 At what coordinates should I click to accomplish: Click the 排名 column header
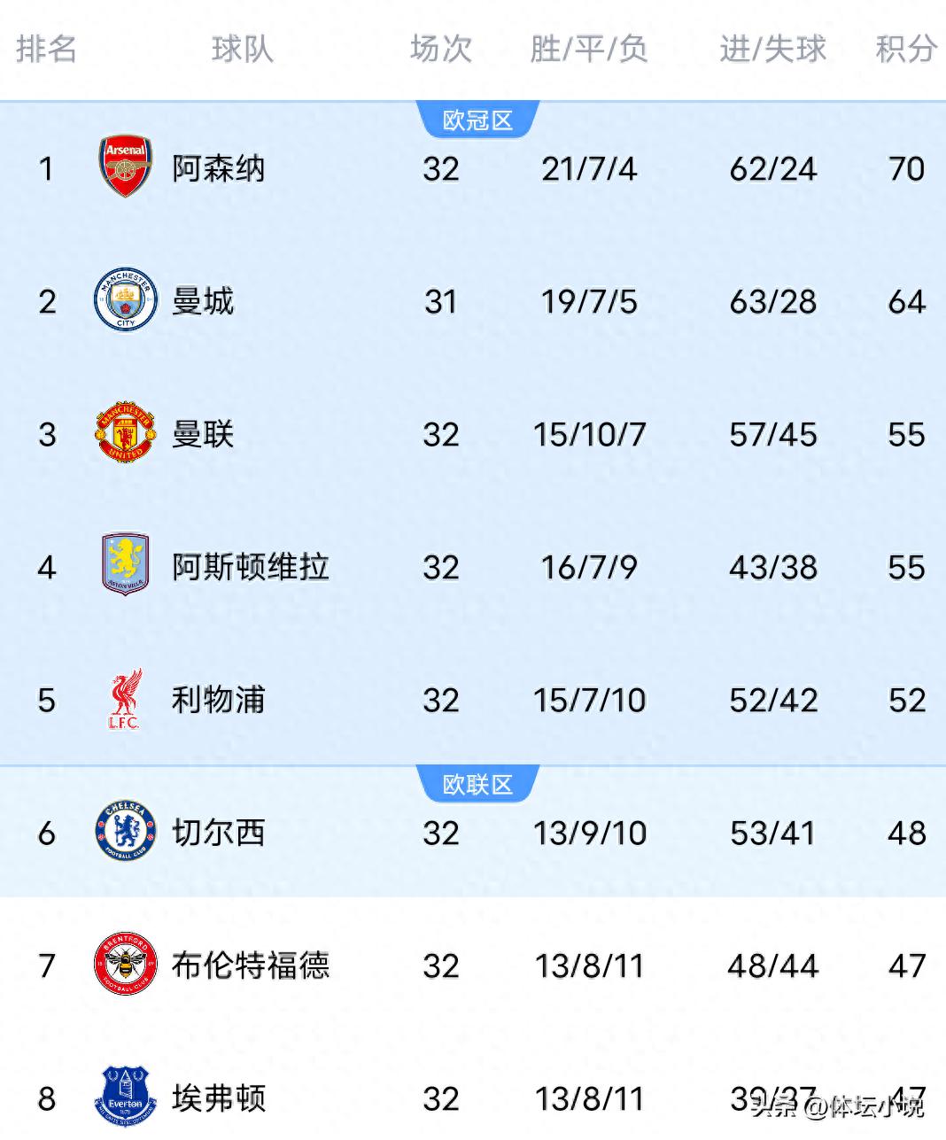[x=46, y=50]
